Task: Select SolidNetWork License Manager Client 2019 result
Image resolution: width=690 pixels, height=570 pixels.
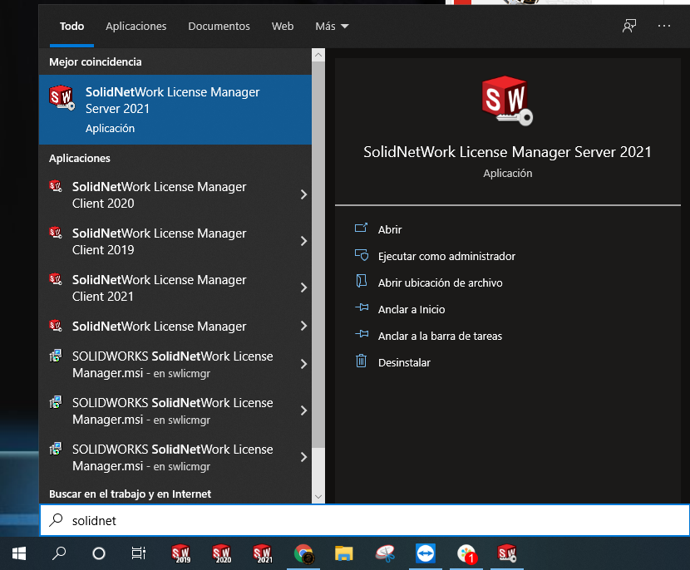Action: click(175, 241)
